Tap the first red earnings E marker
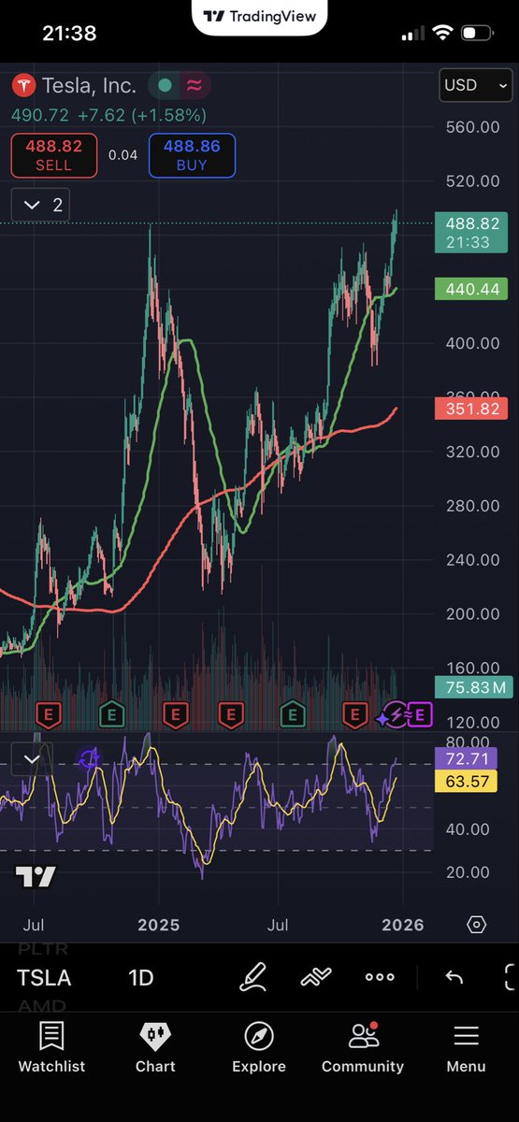Screen dimensions: 519x1122 [x=49, y=715]
